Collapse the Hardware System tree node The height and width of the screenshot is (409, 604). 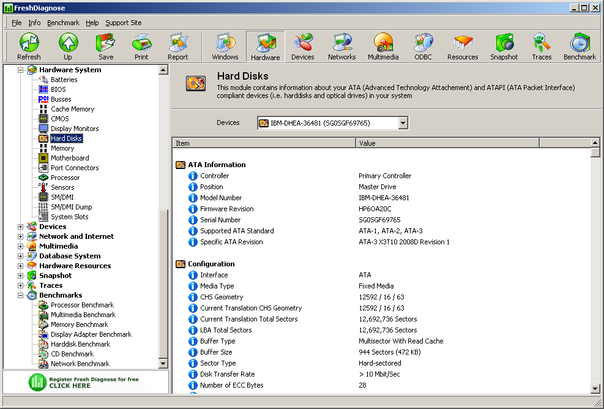coord(20,70)
